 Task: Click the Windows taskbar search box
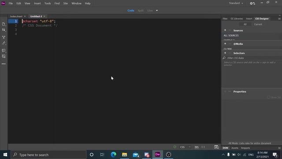[x=48, y=155]
